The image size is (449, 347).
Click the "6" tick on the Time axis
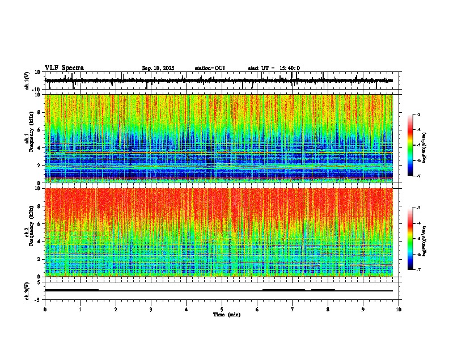pyautogui.click(x=257, y=310)
